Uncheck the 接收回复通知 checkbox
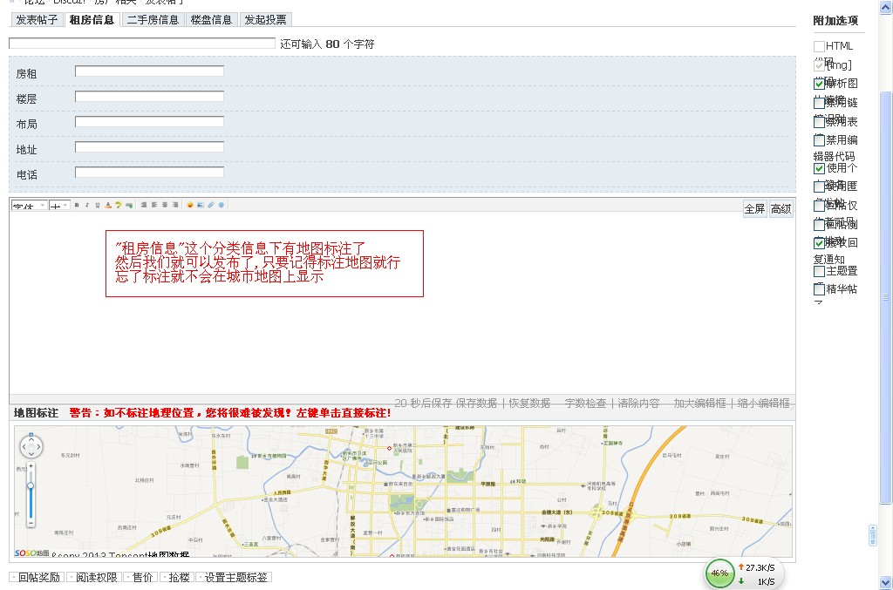The height and width of the screenshot is (590, 893). 819,243
